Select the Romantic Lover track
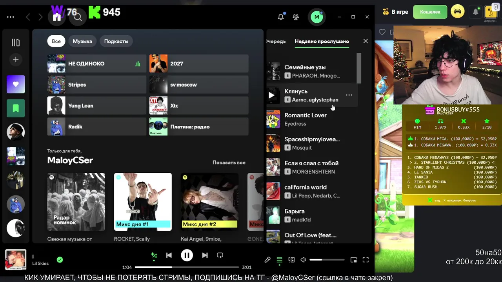This screenshot has height=282, width=502. (312, 119)
